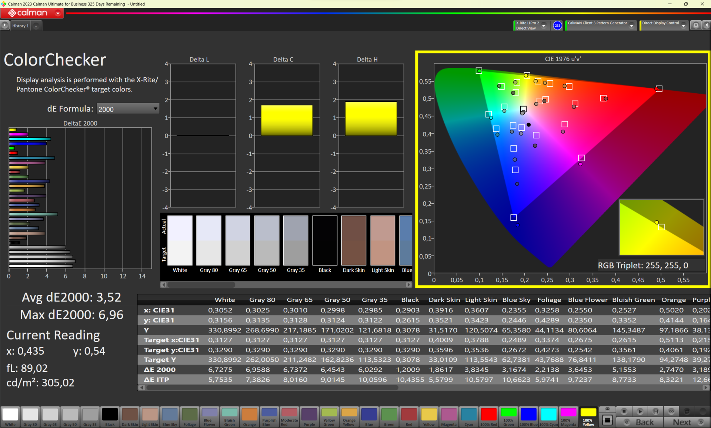Expand the Direct Display Control dropdown

pos(683,26)
